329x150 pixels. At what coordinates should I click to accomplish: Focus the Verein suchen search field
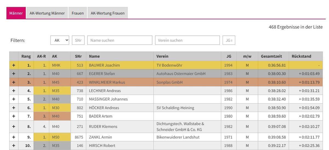pyautogui.click(x=187, y=40)
